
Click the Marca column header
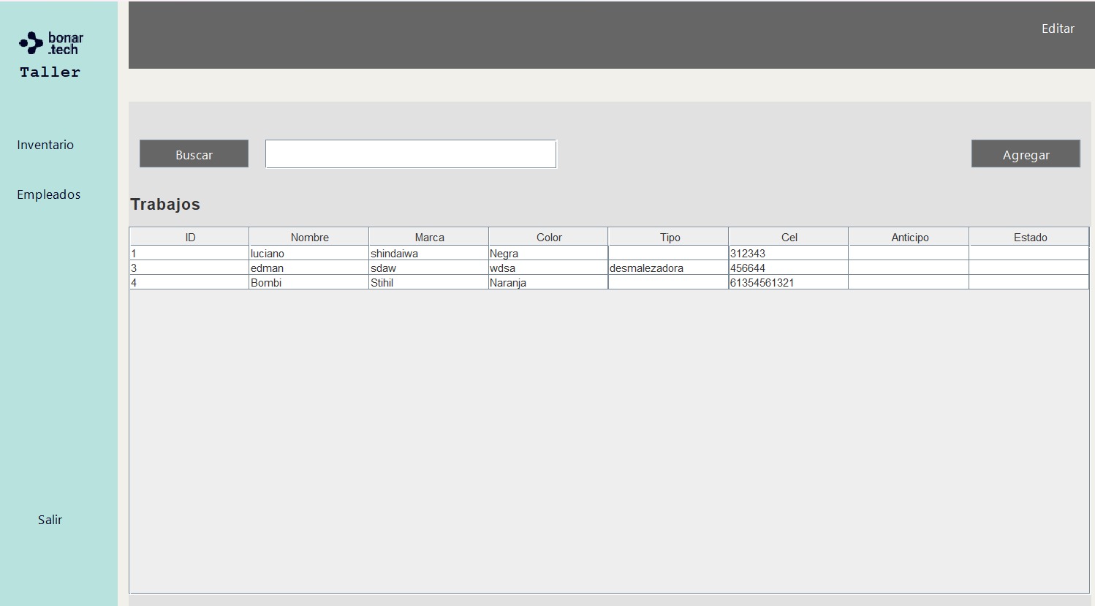tap(429, 236)
